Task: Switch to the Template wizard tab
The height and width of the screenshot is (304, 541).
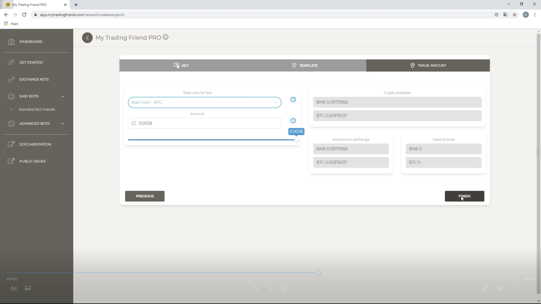Action: click(305, 66)
